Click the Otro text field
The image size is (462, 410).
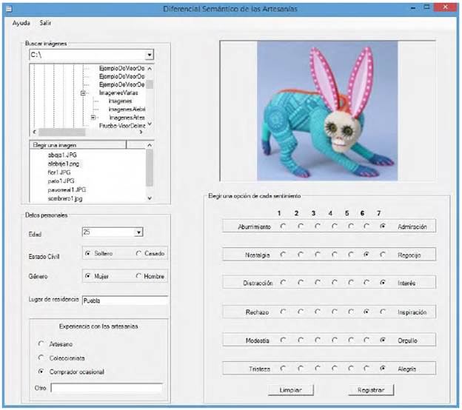tap(106, 387)
